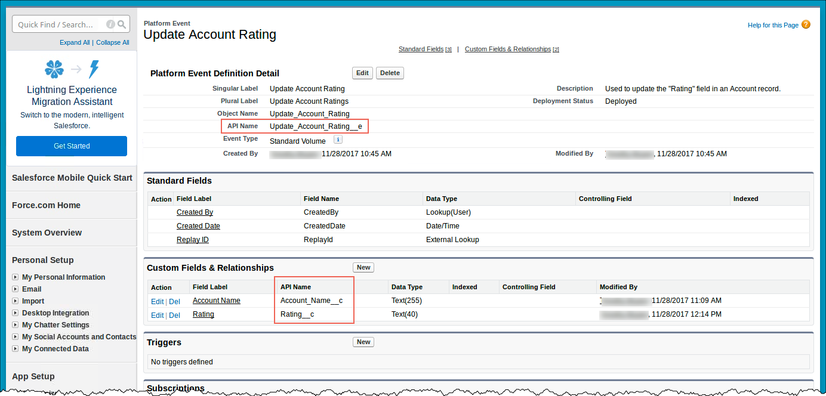The image size is (826, 396).
Task: Click Edit for Account Name field
Action: tap(157, 301)
